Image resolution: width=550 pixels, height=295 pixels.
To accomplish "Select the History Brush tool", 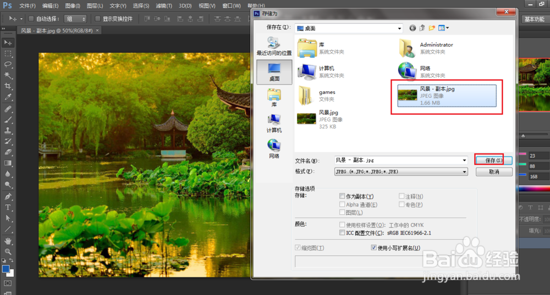I will click(7, 142).
